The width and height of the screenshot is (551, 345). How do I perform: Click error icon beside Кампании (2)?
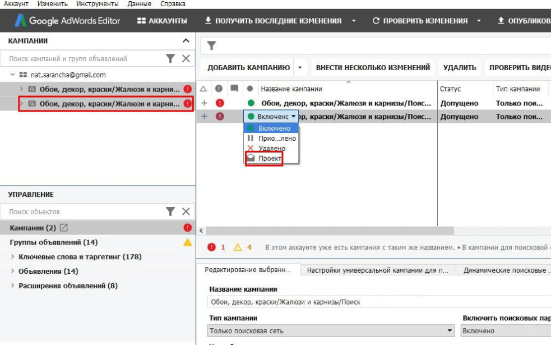[x=188, y=228]
